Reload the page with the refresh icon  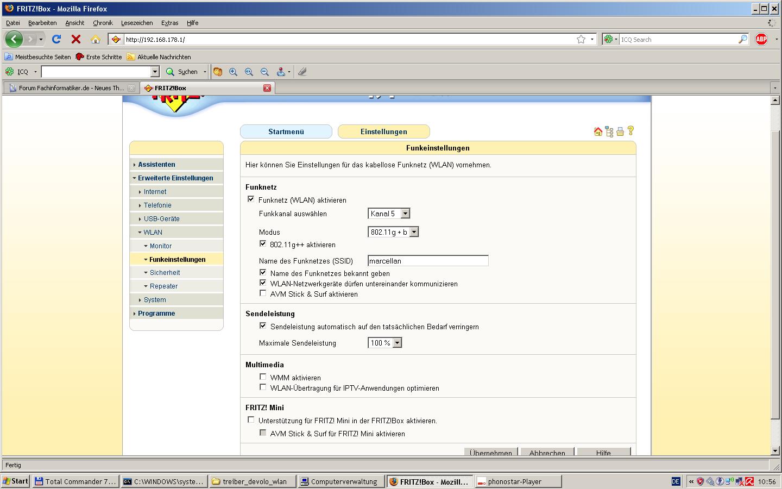pos(56,39)
